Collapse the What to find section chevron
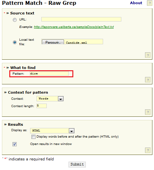The height and width of the screenshot is (170, 154). coord(7,68)
